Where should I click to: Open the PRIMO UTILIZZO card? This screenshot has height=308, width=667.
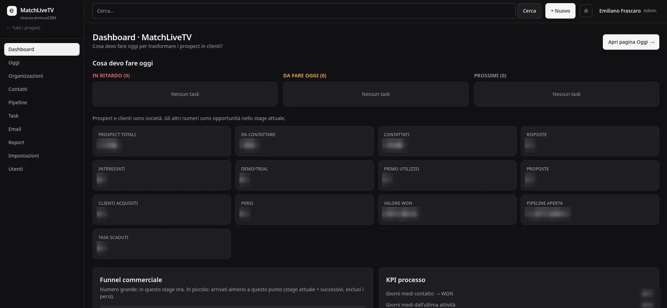447,175
